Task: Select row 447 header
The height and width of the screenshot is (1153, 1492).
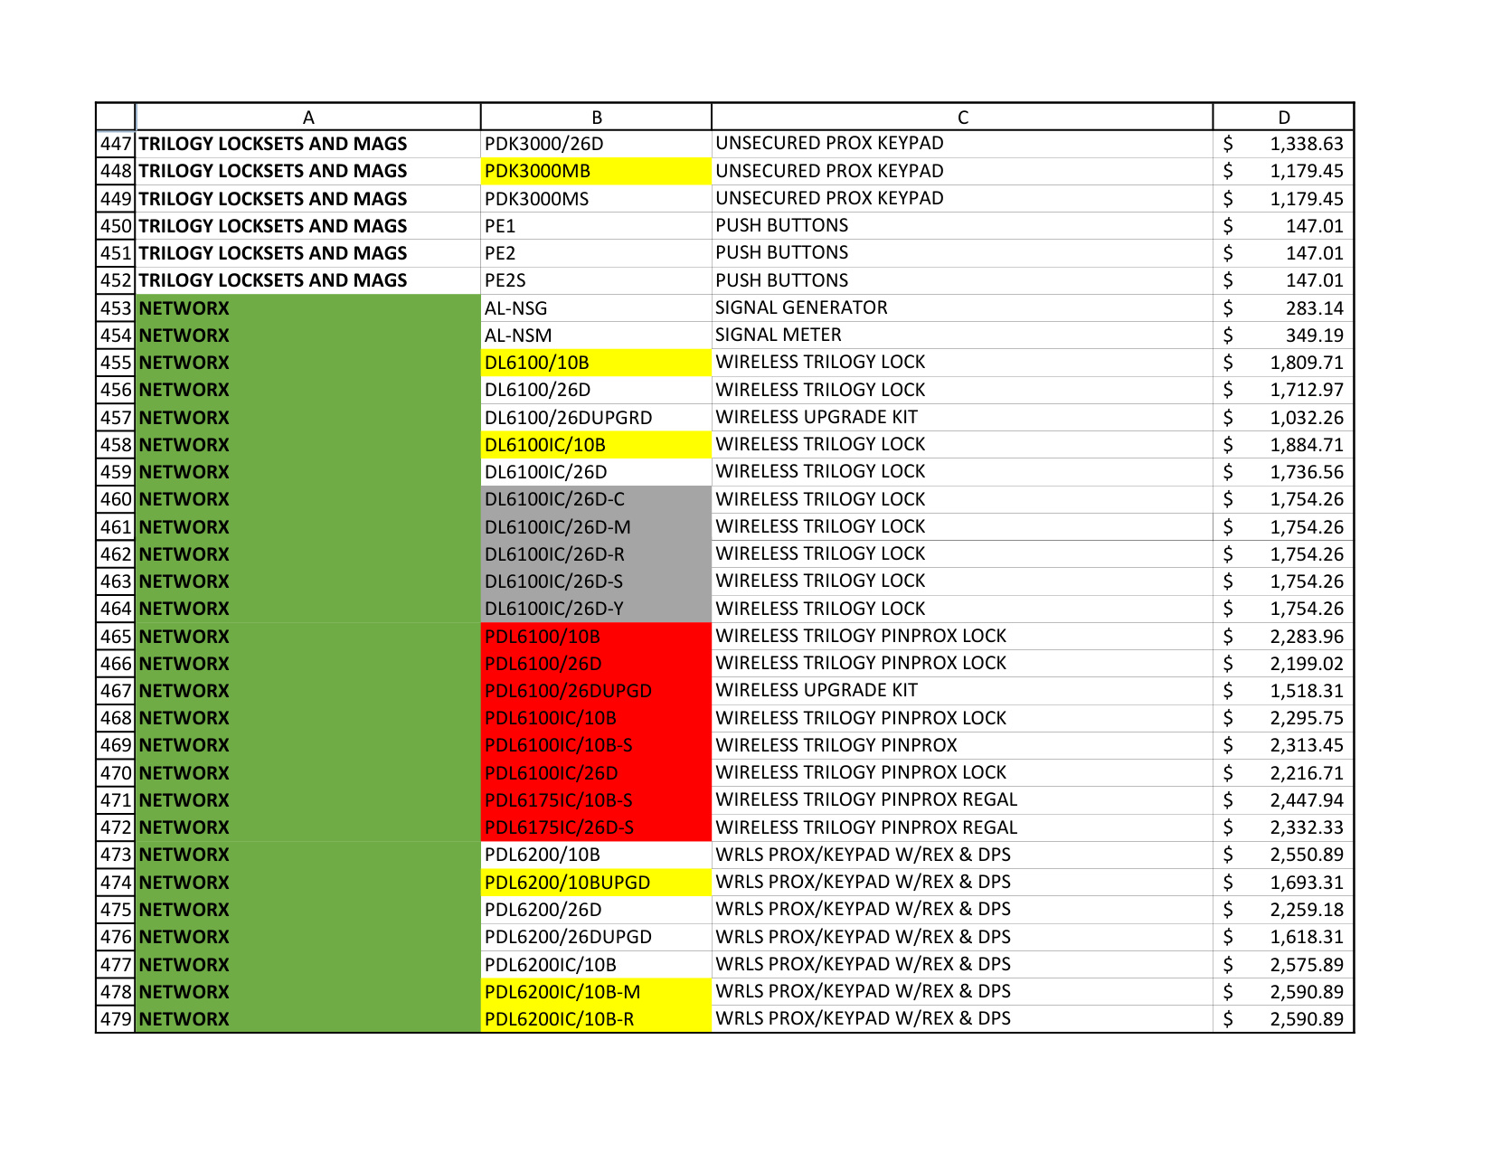Action: (116, 144)
